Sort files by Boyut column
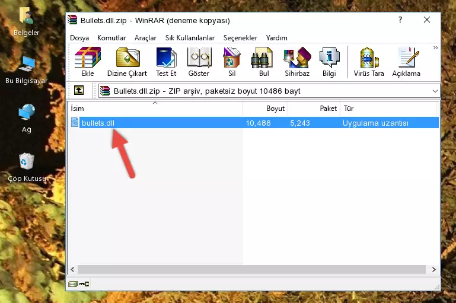The width and height of the screenshot is (456, 303). pos(265,109)
